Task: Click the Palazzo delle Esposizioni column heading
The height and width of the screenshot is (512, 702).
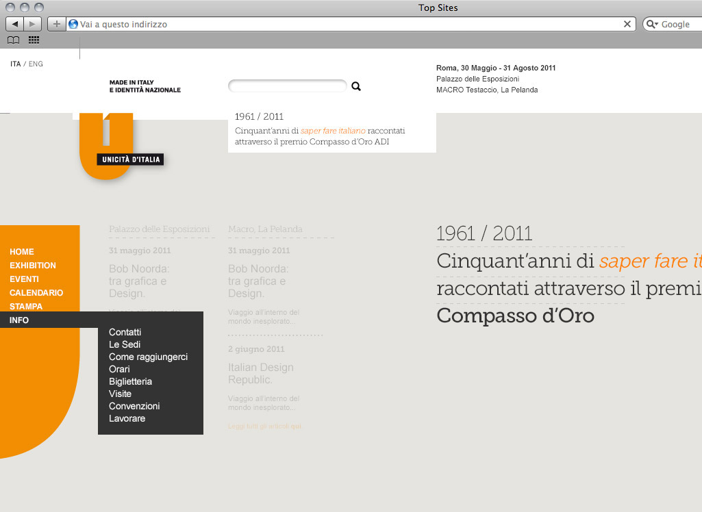Action: 160,229
